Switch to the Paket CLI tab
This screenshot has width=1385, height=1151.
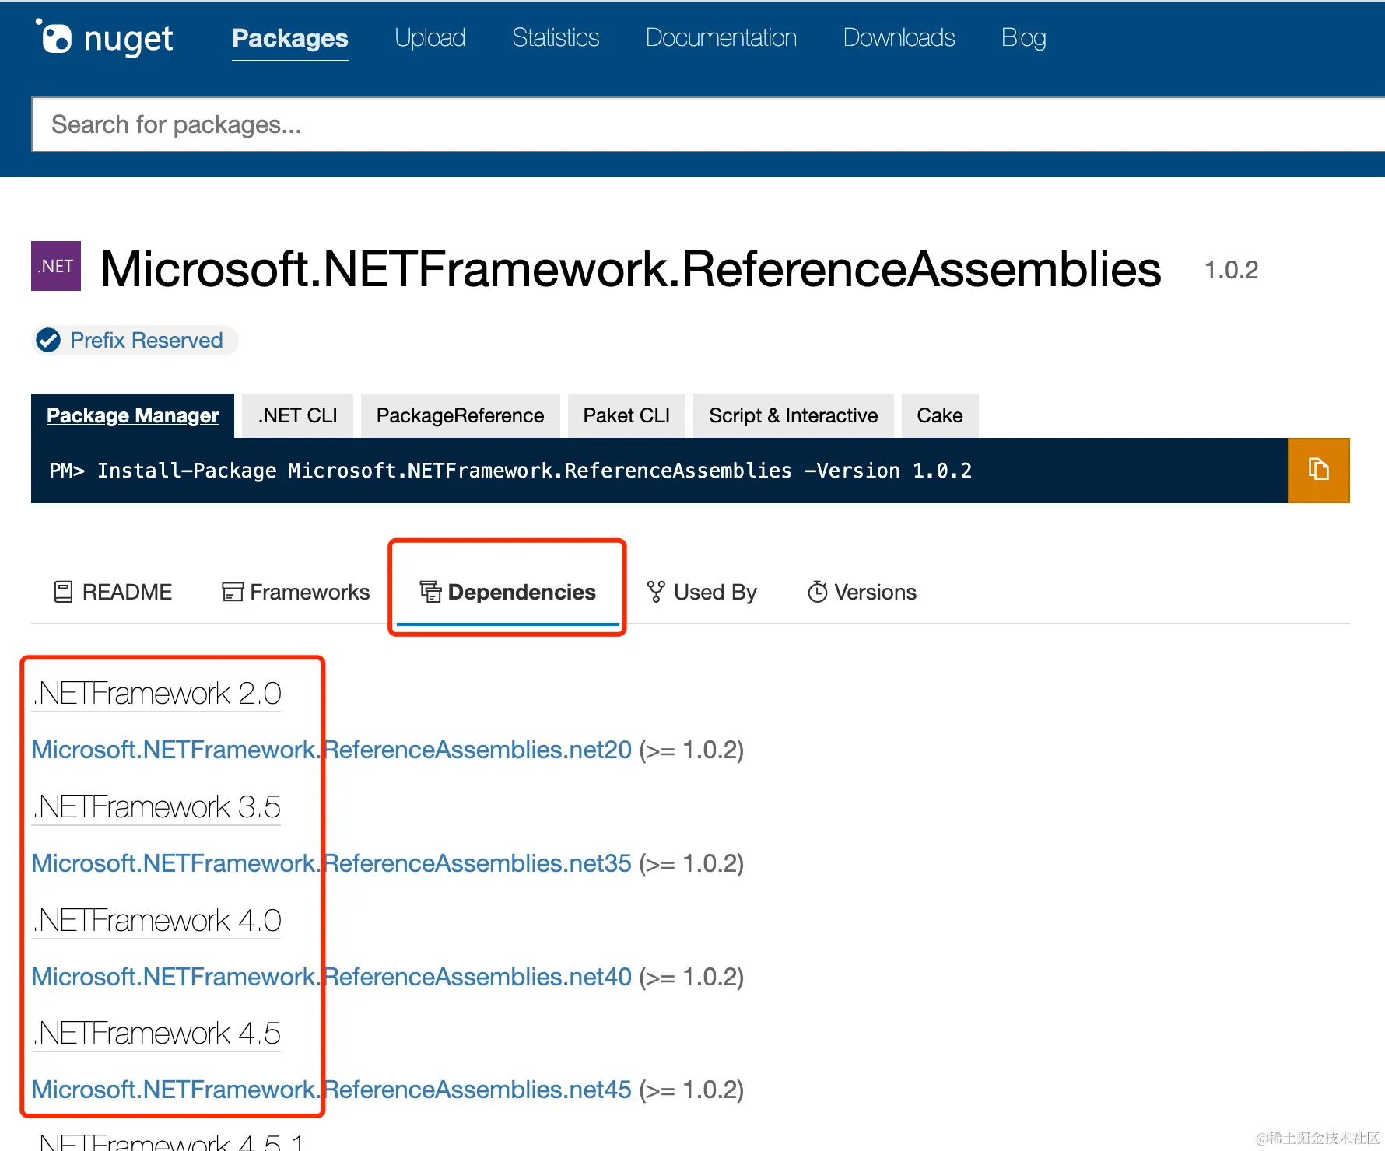point(626,415)
